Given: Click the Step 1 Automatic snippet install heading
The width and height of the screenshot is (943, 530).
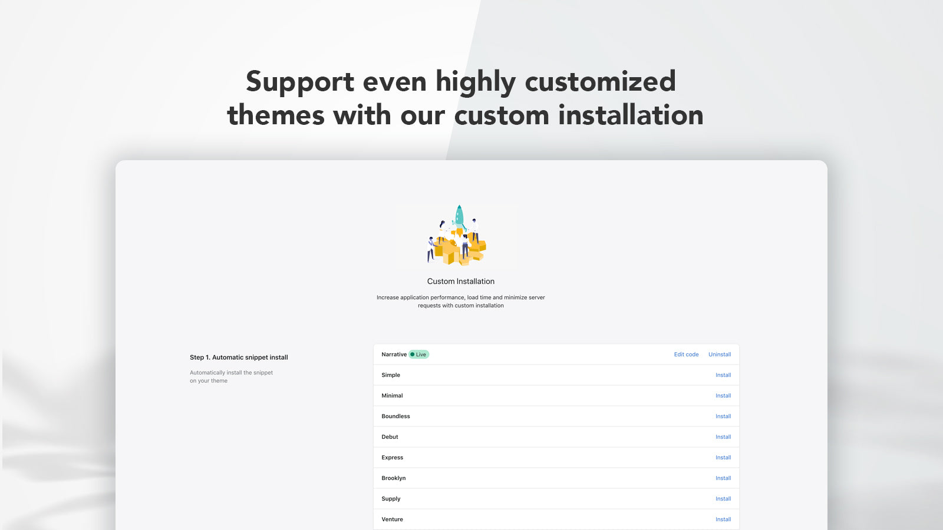Looking at the screenshot, I should point(239,357).
